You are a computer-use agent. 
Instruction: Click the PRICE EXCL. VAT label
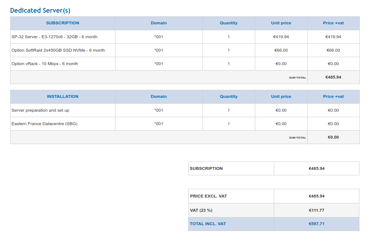[x=208, y=196]
